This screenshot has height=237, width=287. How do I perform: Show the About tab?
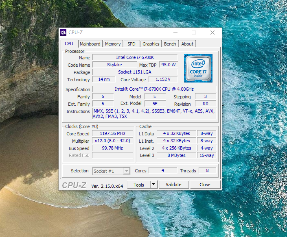tap(187, 44)
